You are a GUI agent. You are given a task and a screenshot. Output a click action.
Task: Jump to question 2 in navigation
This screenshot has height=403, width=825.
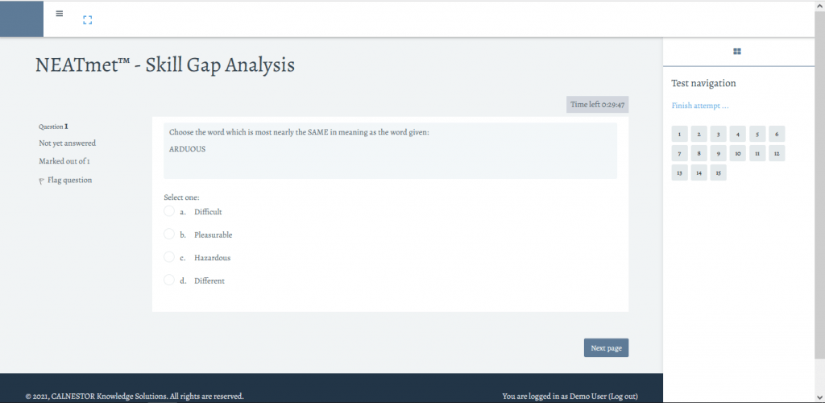(699, 134)
